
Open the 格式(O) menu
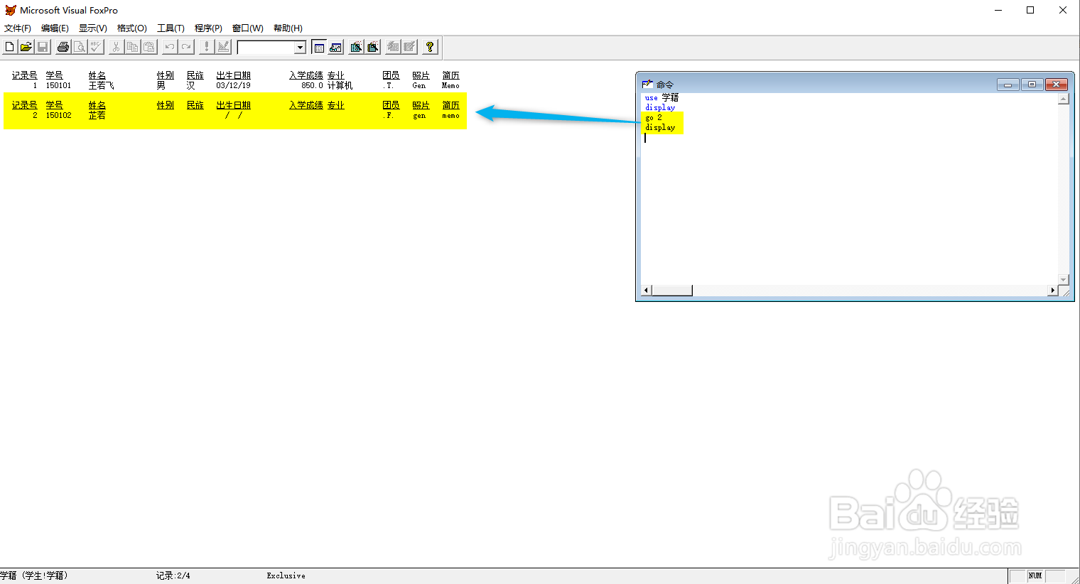click(x=132, y=28)
